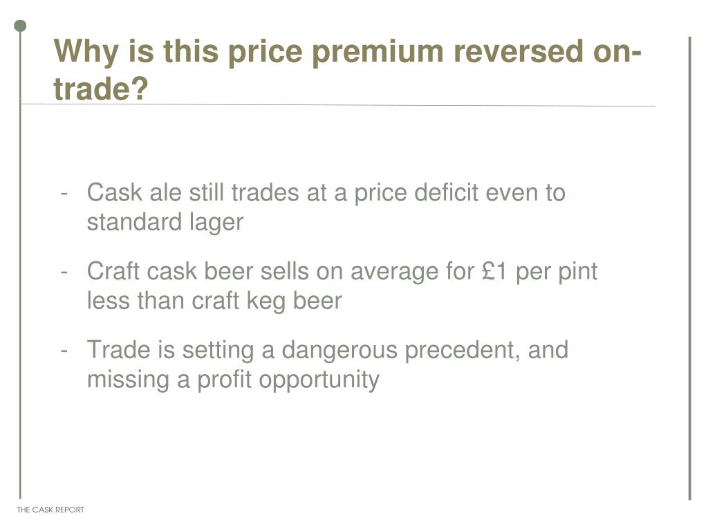The image size is (708, 531).
Task: Click the green circle at top-left corner
Action: click(20, 26)
